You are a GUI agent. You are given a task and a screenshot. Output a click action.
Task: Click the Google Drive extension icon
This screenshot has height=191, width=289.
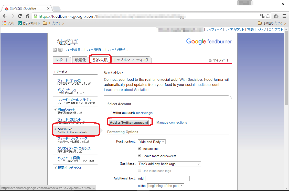click(276, 16)
